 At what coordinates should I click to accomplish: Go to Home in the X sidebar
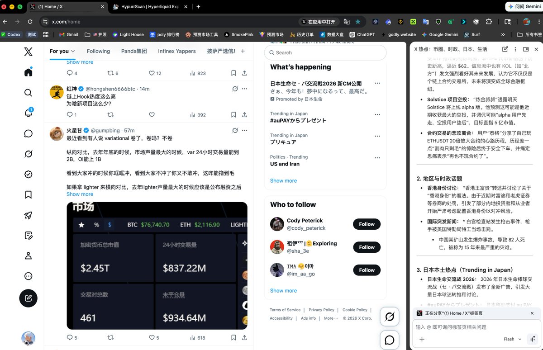click(x=28, y=72)
